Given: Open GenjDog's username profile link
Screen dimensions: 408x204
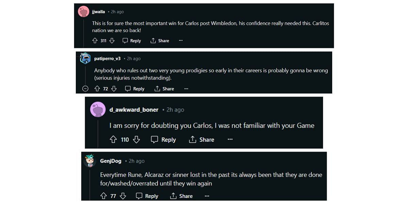Looking at the screenshot, I should pos(111,161).
